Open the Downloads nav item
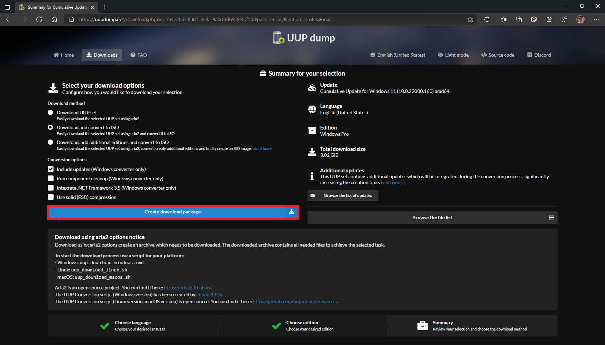Image resolution: width=605 pixels, height=345 pixels. pyautogui.click(x=102, y=55)
